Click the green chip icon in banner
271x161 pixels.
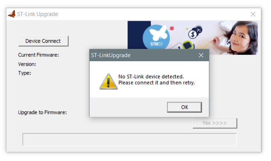coord(187,45)
